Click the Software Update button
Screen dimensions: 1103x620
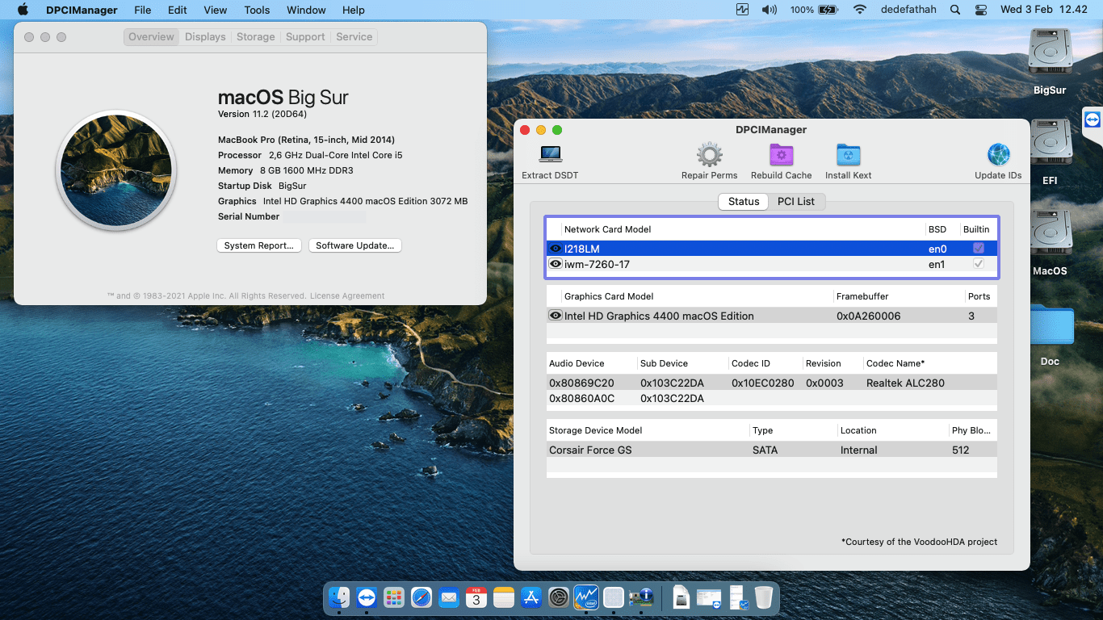(354, 245)
